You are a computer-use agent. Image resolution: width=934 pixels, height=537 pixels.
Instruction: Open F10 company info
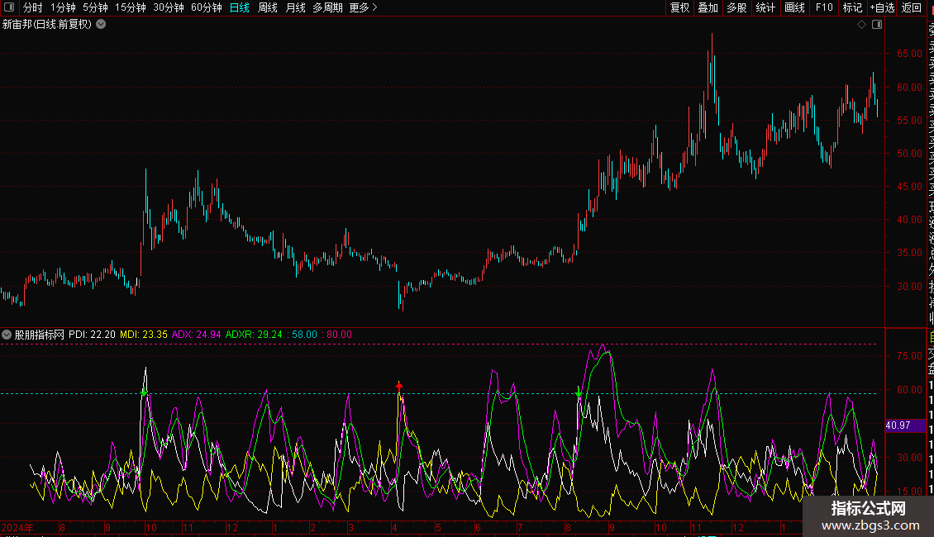tap(824, 7)
